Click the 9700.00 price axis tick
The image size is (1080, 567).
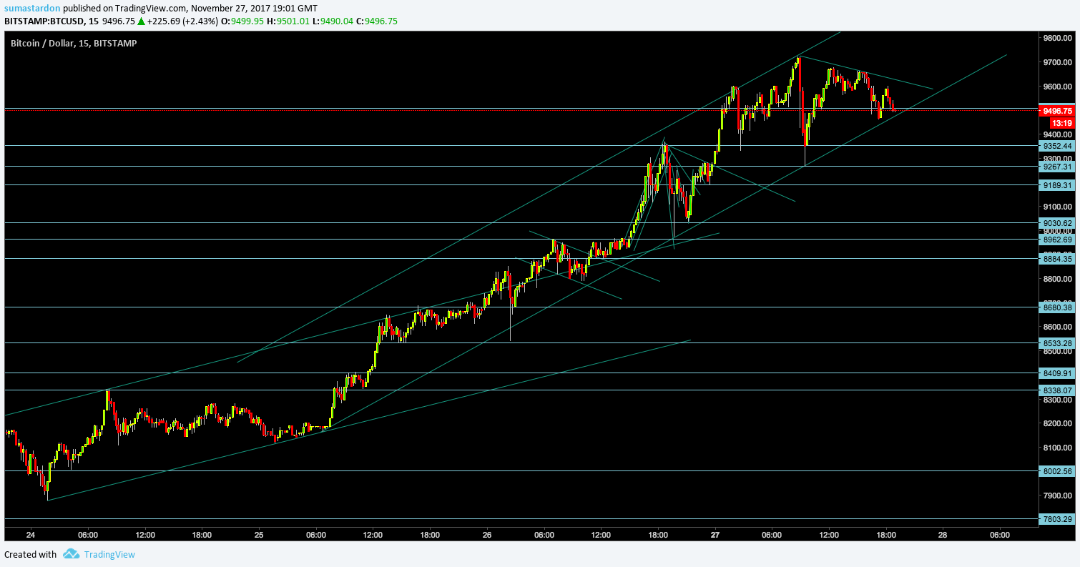[x=1058, y=63]
